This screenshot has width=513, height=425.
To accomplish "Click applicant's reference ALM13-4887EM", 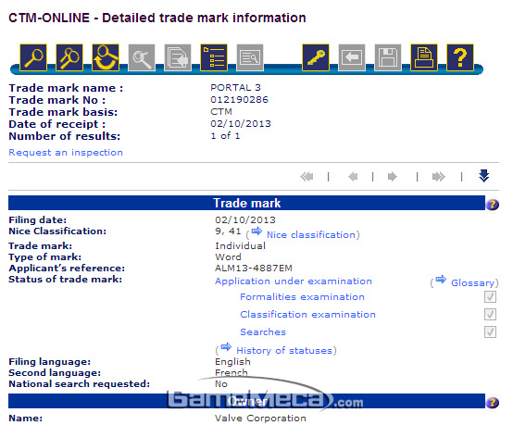I will [x=254, y=269].
